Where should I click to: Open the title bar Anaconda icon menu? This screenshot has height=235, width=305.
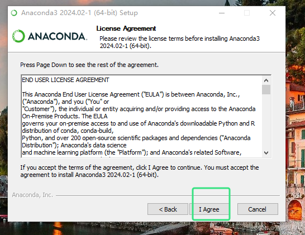(14, 13)
